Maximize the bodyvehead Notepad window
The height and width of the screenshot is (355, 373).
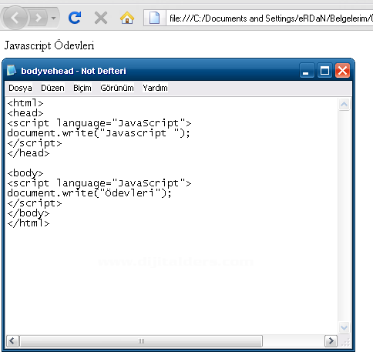(x=324, y=70)
